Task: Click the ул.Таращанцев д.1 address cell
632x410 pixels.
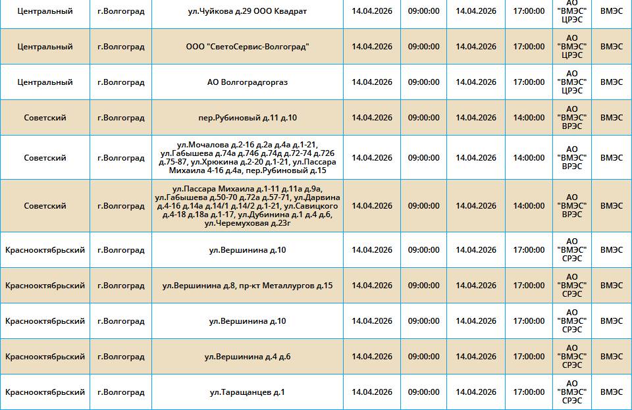Action: [x=247, y=392]
